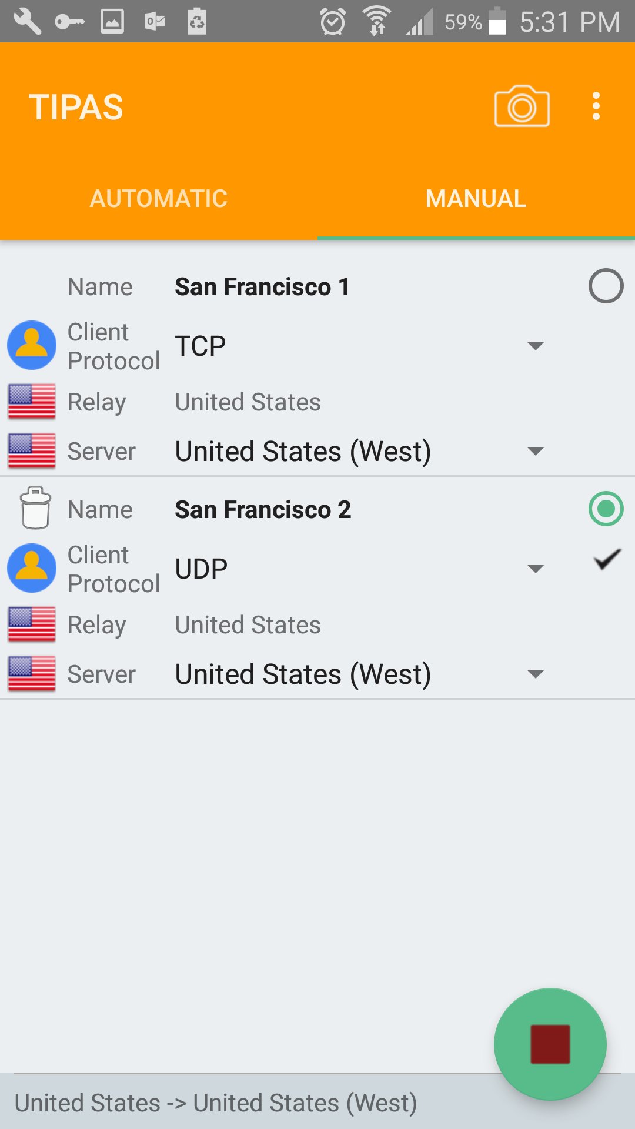
Task: Select the San Francisco 1 radio button
Action: [606, 286]
